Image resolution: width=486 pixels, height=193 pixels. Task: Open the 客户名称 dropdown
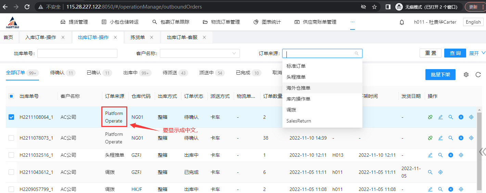[200, 53]
